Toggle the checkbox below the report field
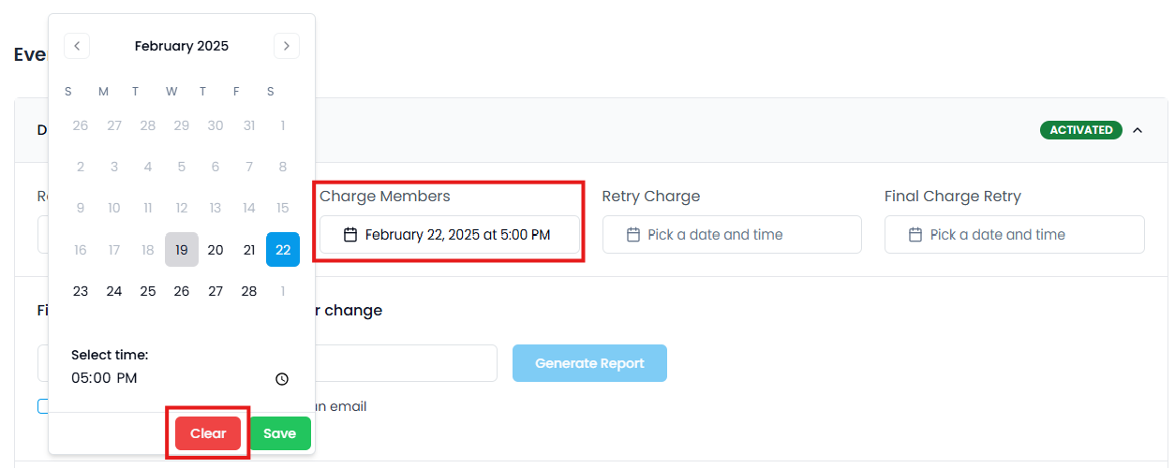The width and height of the screenshot is (1175, 468). [43, 406]
